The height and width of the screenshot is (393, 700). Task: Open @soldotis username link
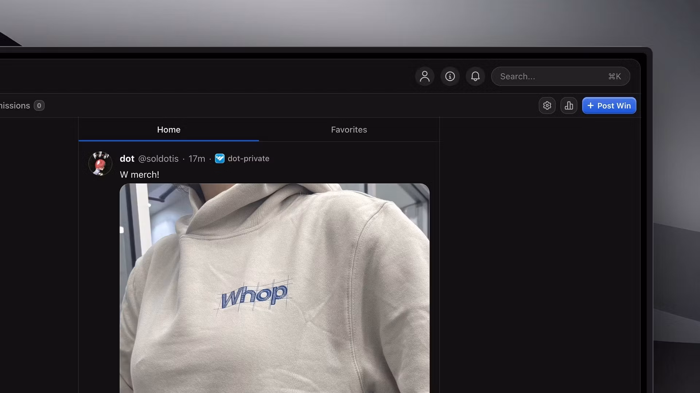coord(159,159)
